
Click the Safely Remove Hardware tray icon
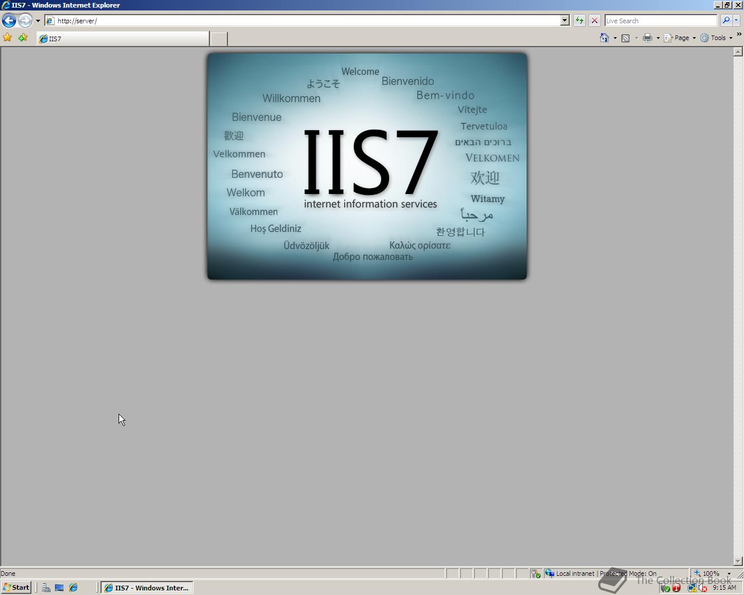pyautogui.click(x=666, y=587)
